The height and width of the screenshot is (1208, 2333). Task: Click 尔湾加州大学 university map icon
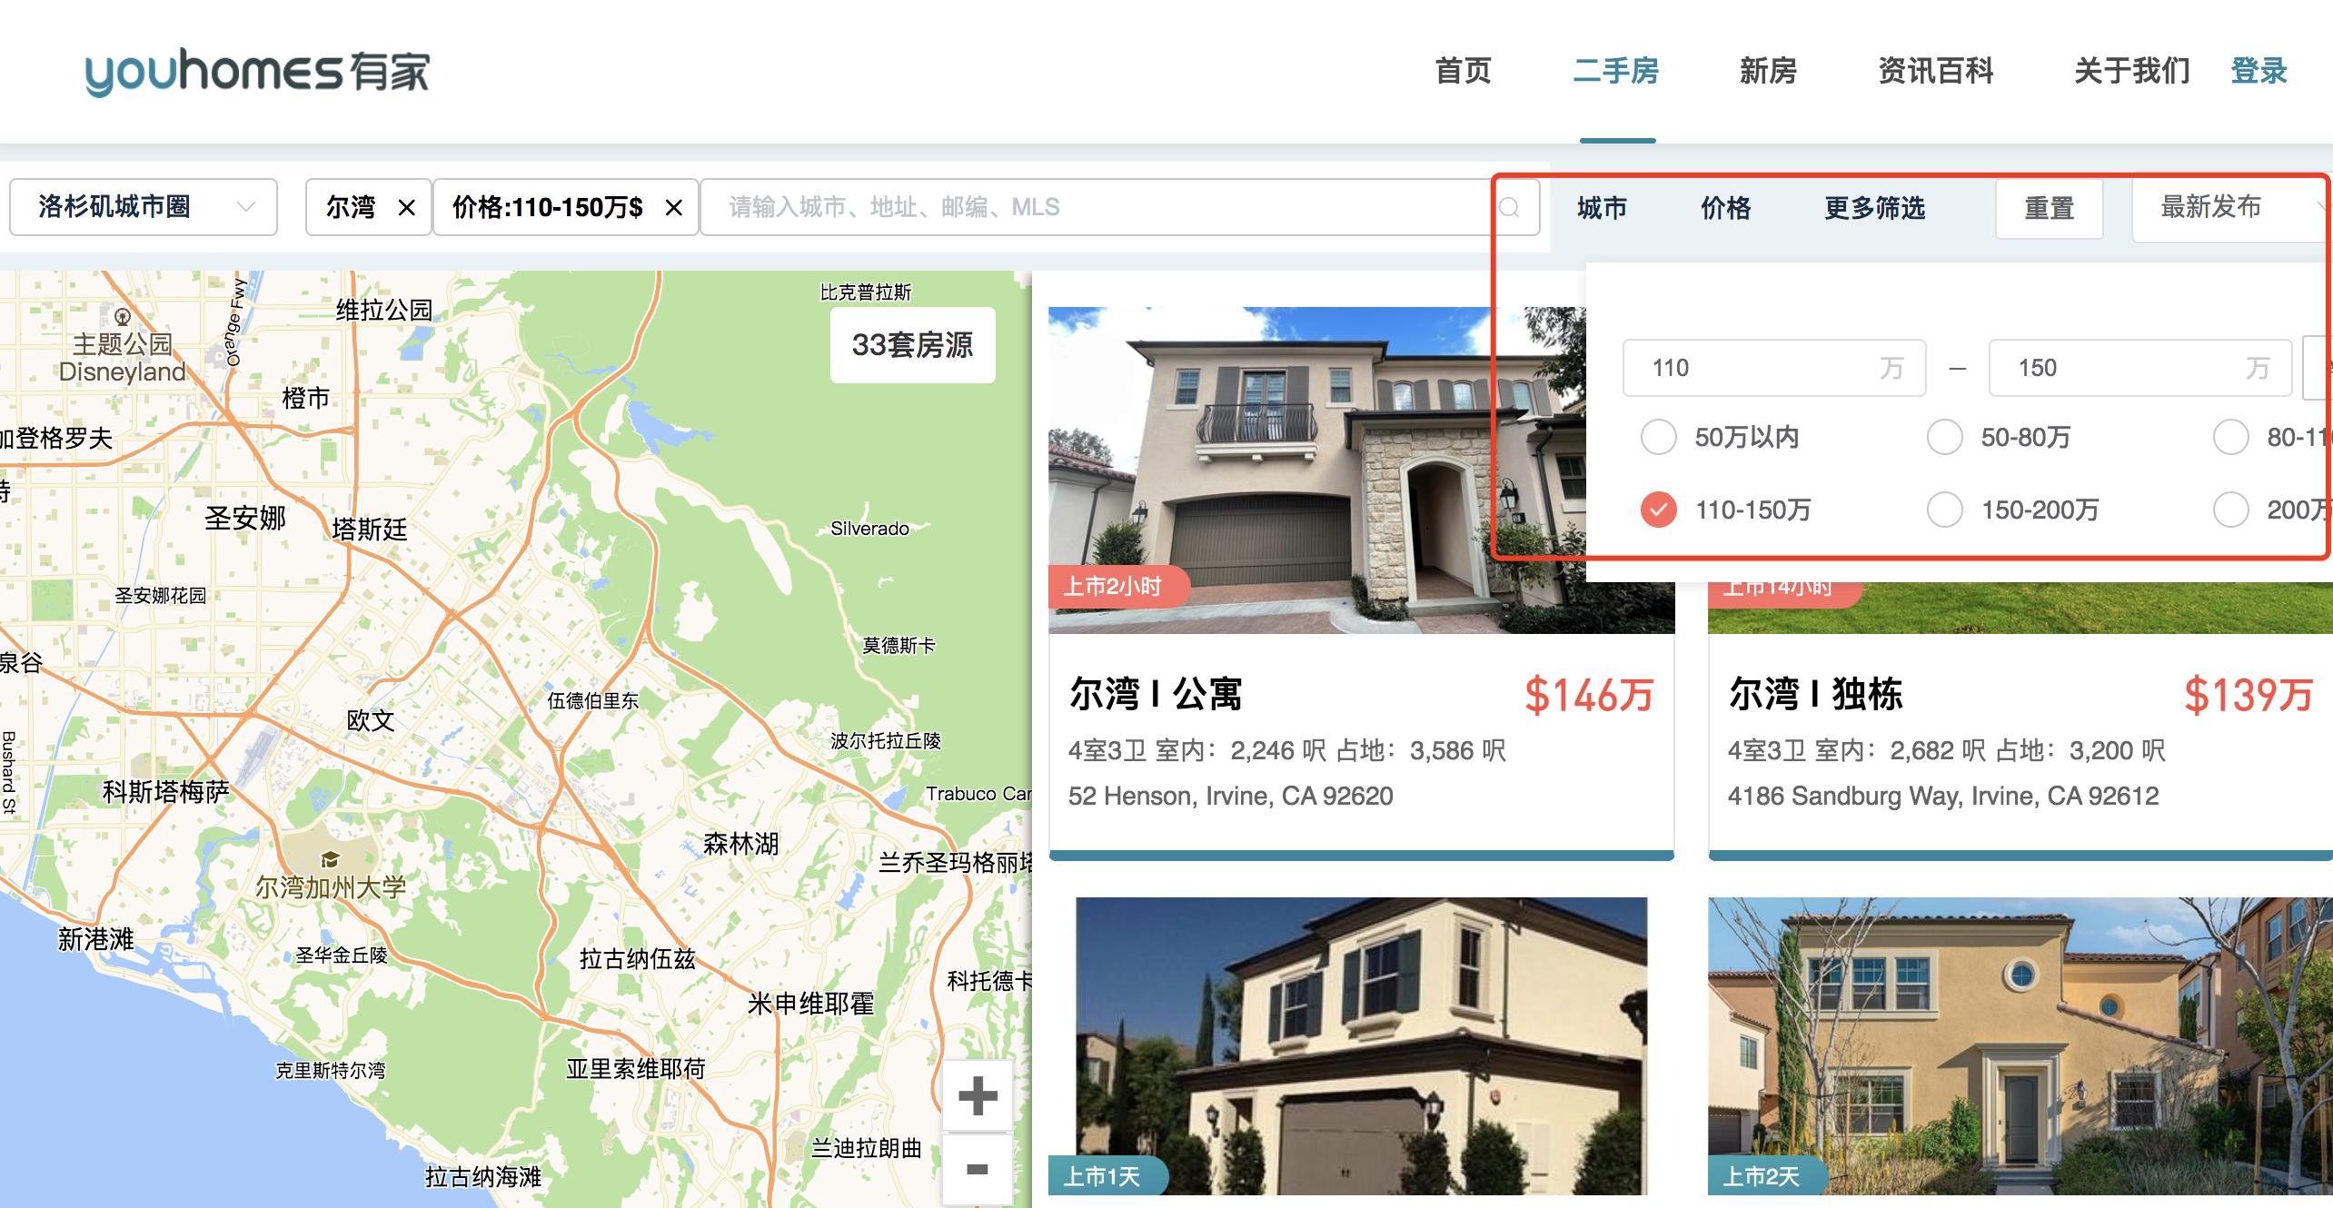[x=330, y=859]
